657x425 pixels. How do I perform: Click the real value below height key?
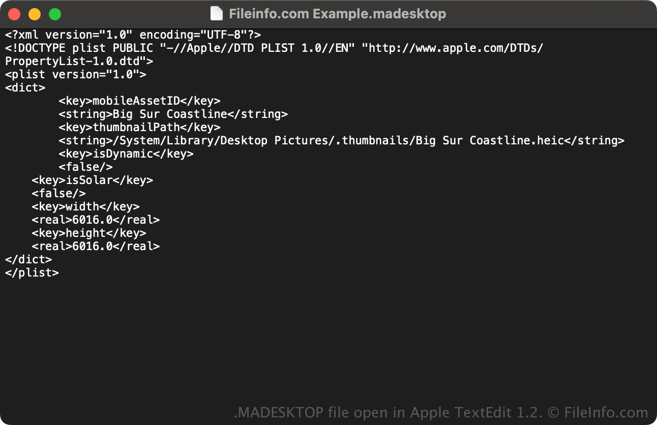point(96,247)
